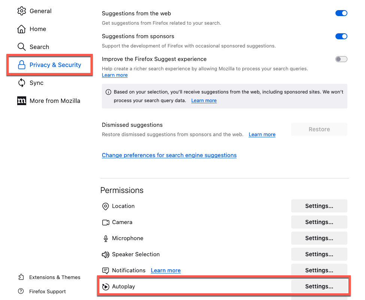Open Change preferences for search engine suggestions
Viewport: 365px width, 300px height.
point(169,155)
